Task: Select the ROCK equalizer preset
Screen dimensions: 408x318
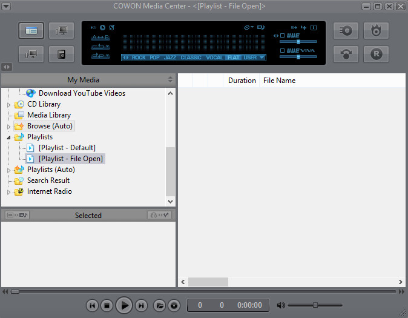Action: pos(139,58)
